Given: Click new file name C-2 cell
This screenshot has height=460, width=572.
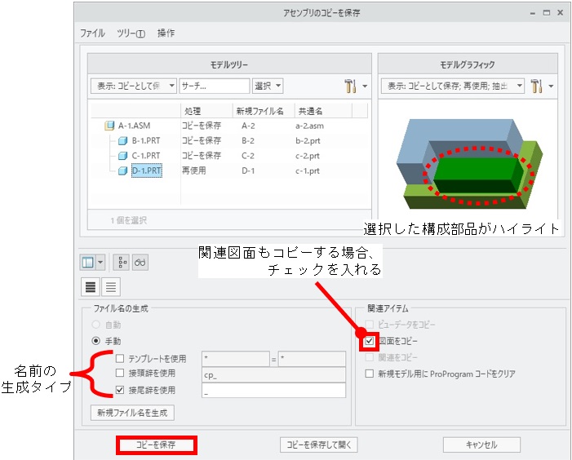Looking at the screenshot, I should click(248, 156).
